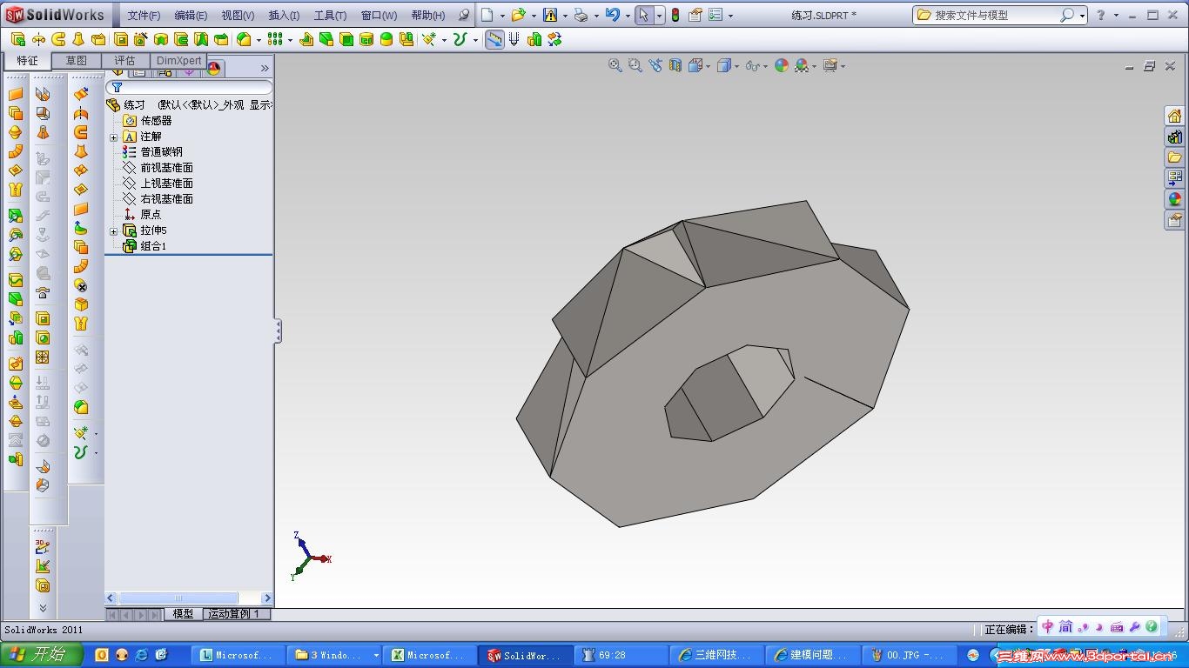Click the Rebuild traffic light icon
The image size is (1189, 668).
(x=675, y=15)
